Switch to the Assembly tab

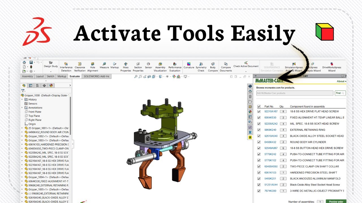(x=27, y=76)
